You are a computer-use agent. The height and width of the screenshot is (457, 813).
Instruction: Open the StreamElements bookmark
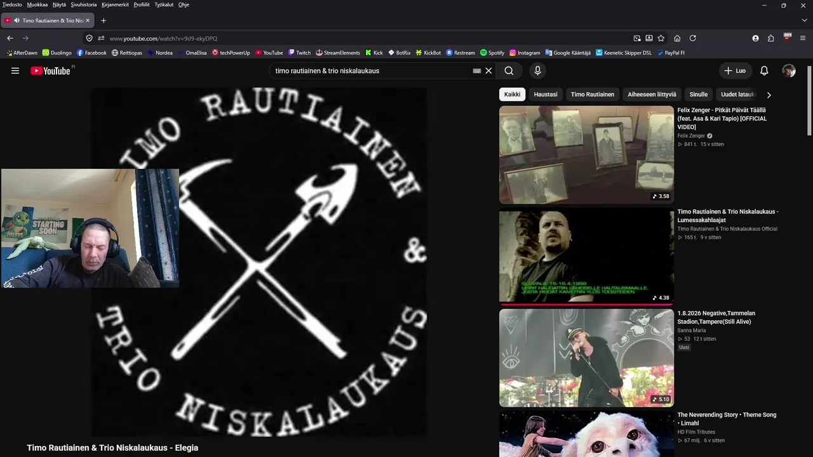[x=338, y=53]
